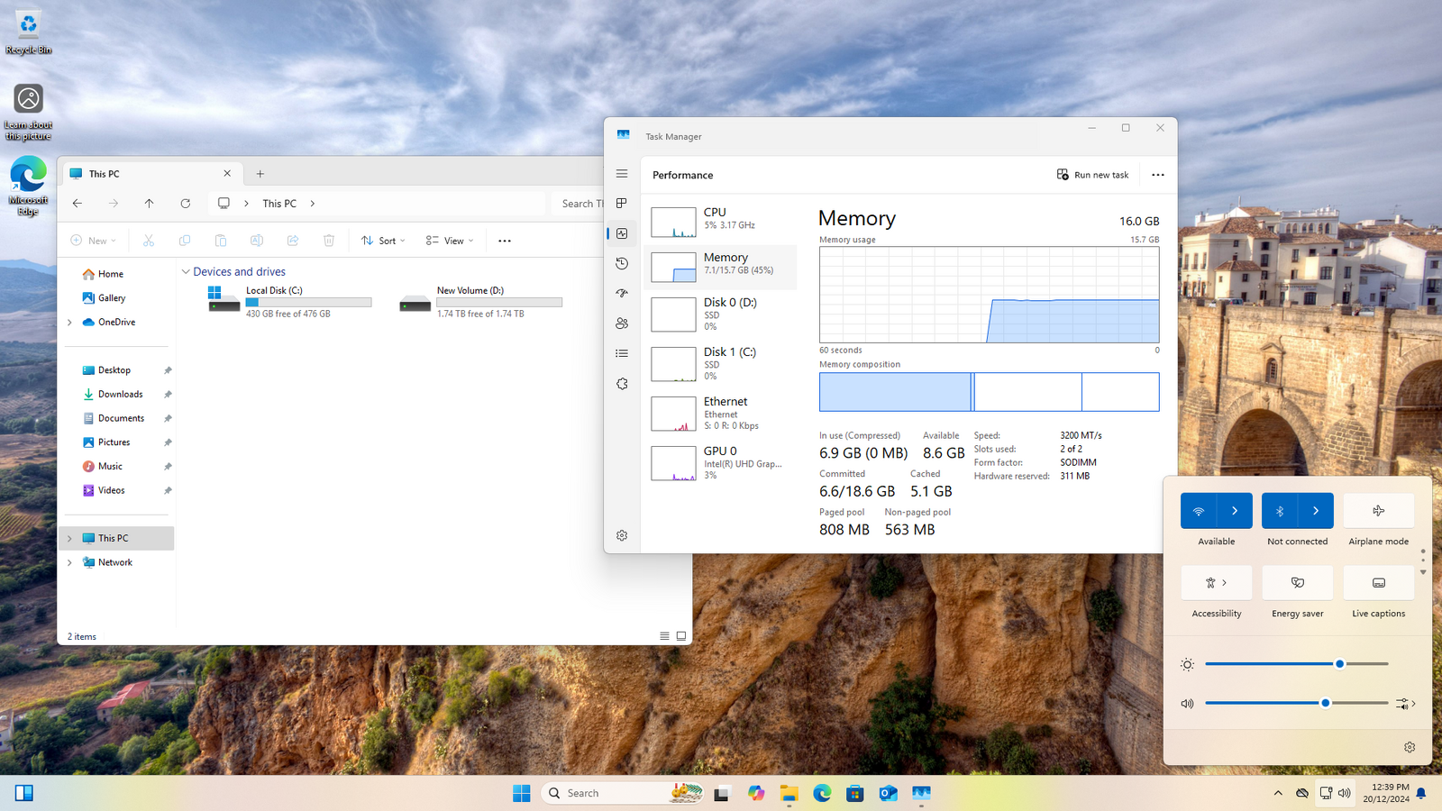Select Disk 0 (D:) performance entry

click(x=720, y=314)
